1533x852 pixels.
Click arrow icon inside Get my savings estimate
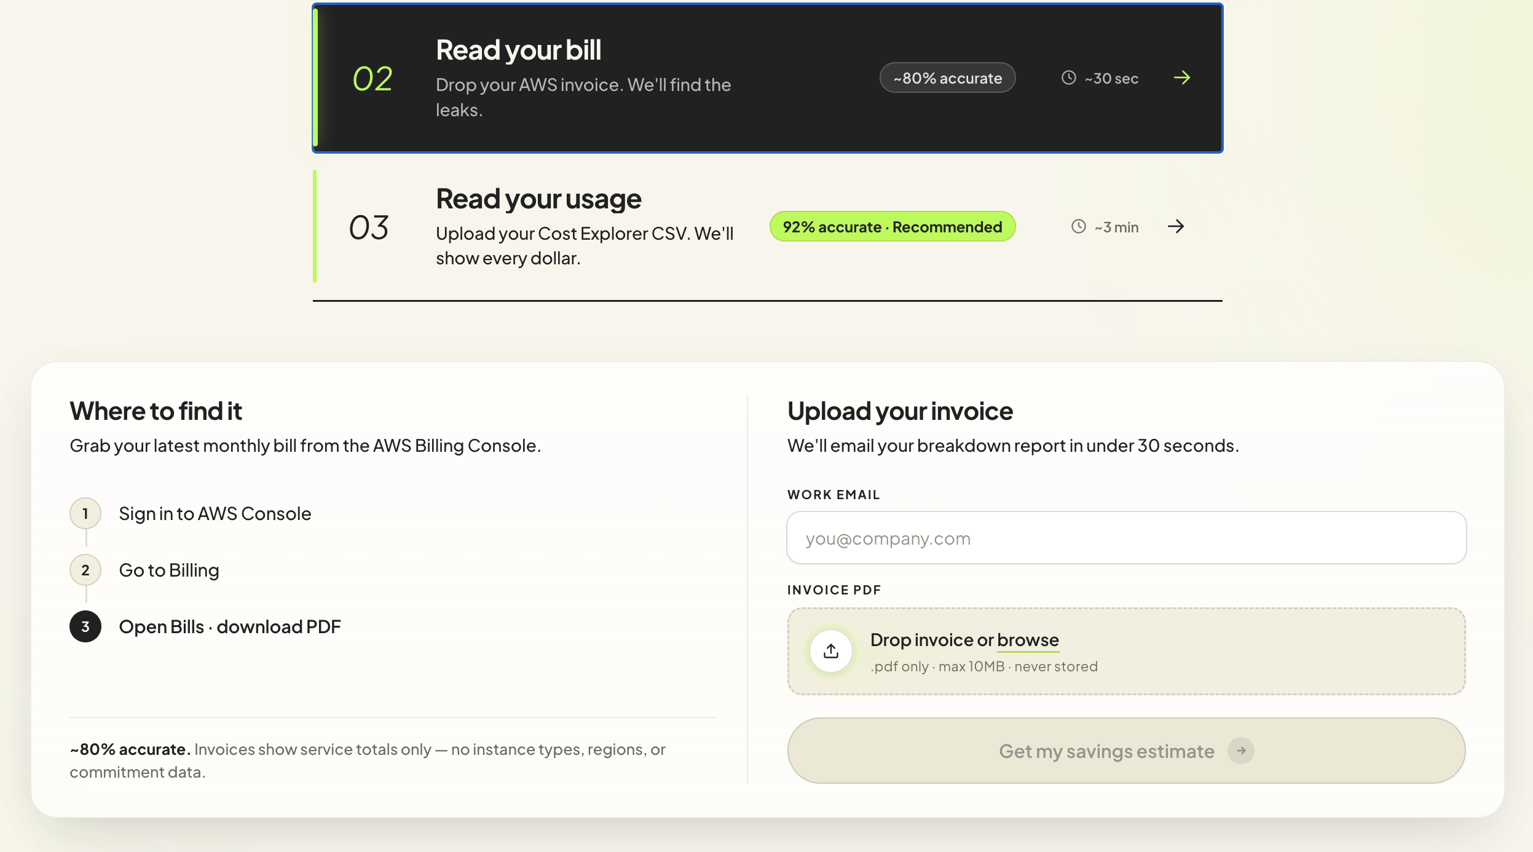tap(1240, 751)
